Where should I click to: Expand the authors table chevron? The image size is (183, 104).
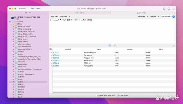click(x=13, y=72)
